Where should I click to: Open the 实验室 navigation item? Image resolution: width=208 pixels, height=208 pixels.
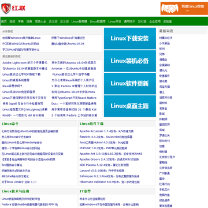click(168, 21)
